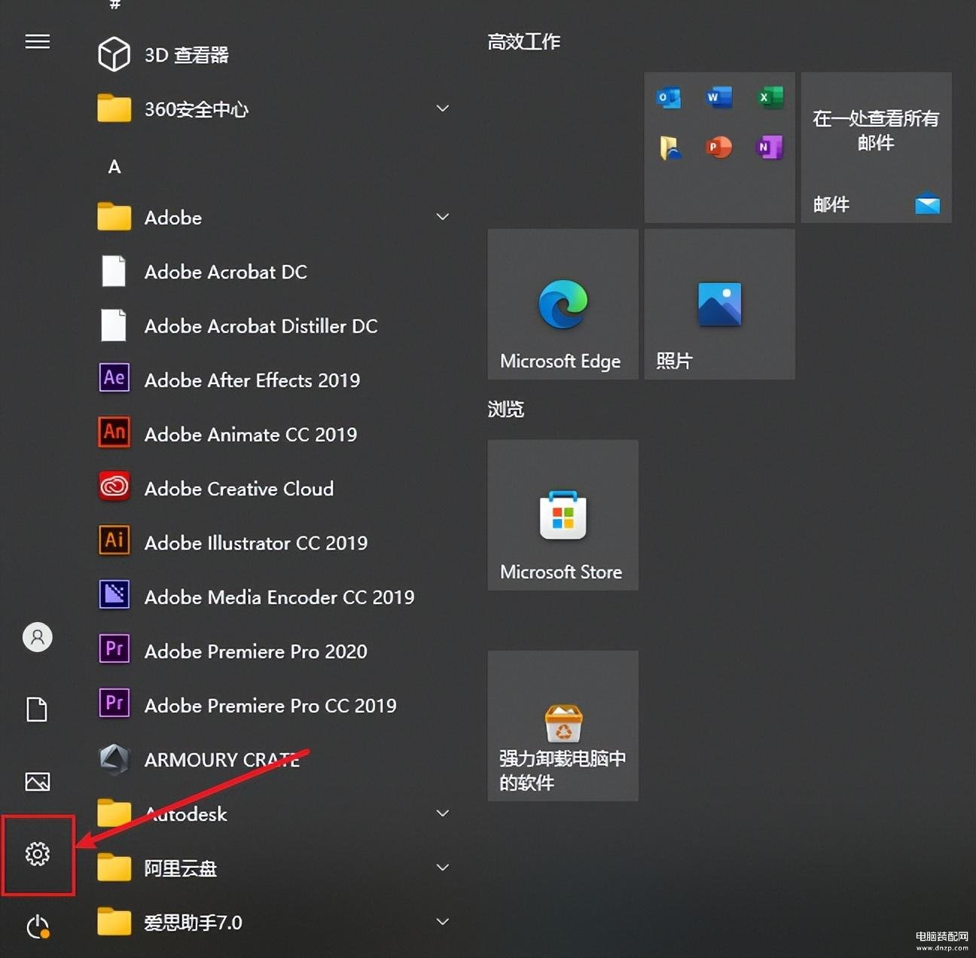This screenshot has height=958, width=976.
Task: Open the Pictures icon in the sidebar
Action: 38,781
